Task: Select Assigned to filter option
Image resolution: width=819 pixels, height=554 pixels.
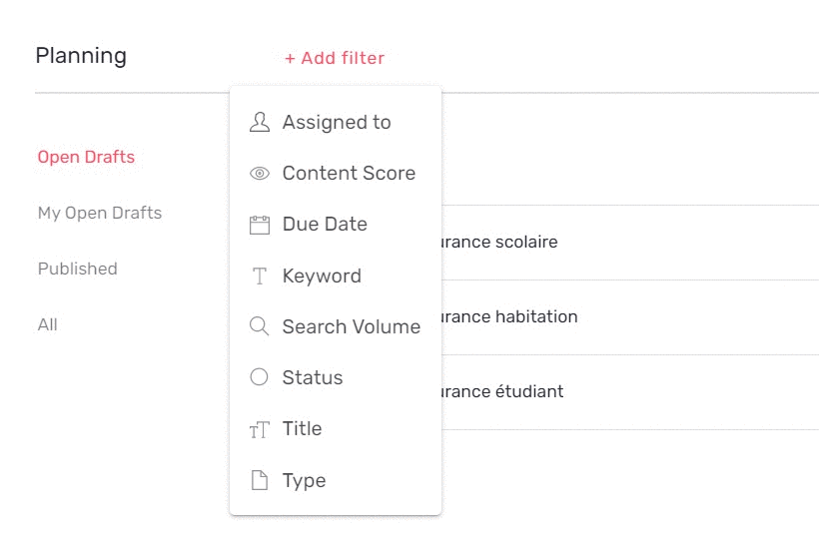Action: pos(337,122)
